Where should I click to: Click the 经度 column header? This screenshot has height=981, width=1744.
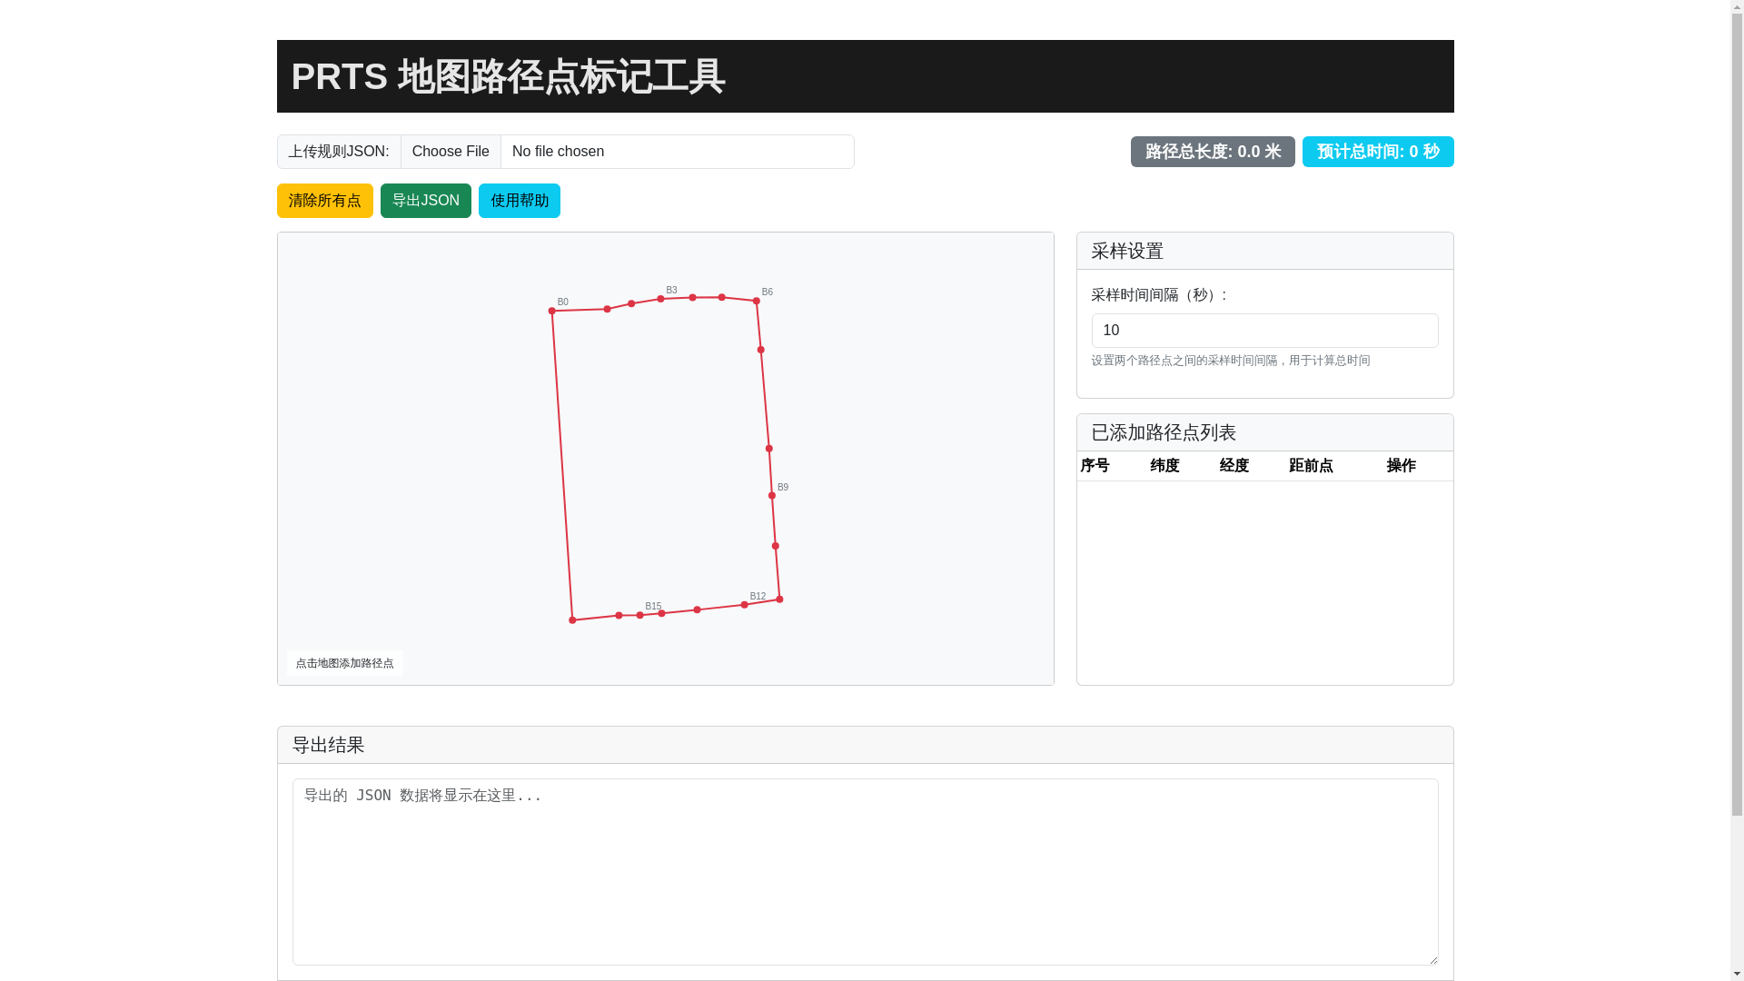pyautogui.click(x=1234, y=466)
